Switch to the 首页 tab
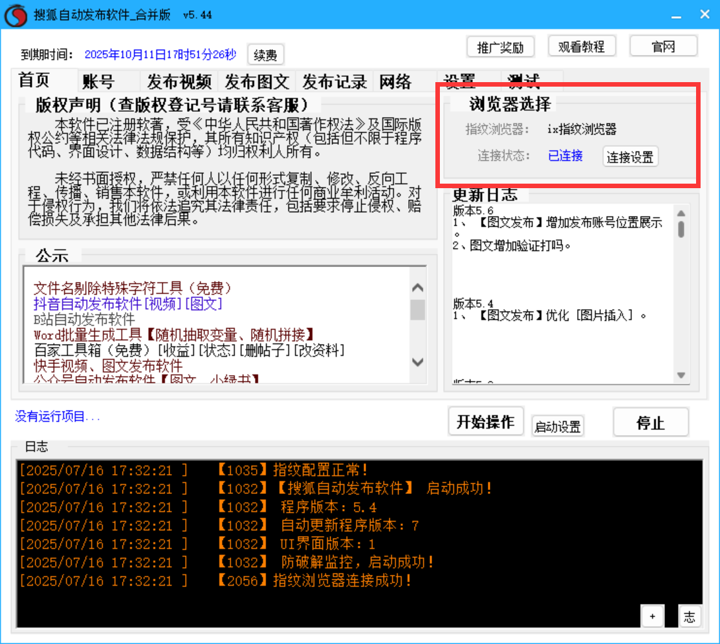Viewport: 720px width, 644px height. (x=44, y=80)
